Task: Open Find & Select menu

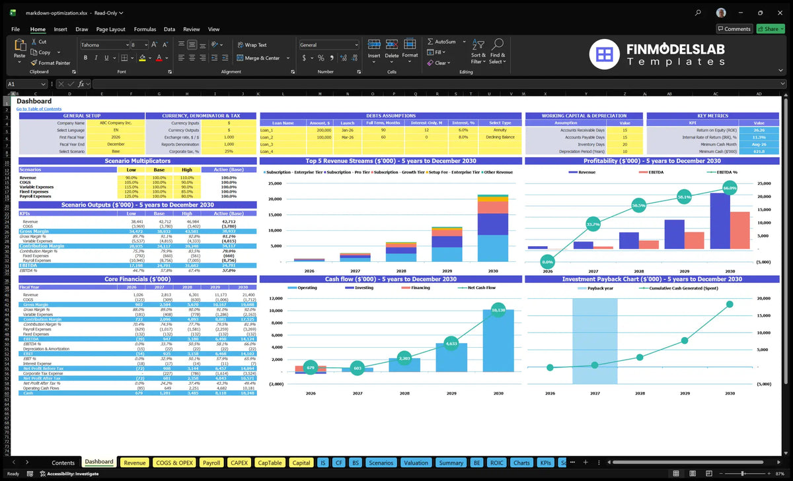Action: click(x=498, y=51)
